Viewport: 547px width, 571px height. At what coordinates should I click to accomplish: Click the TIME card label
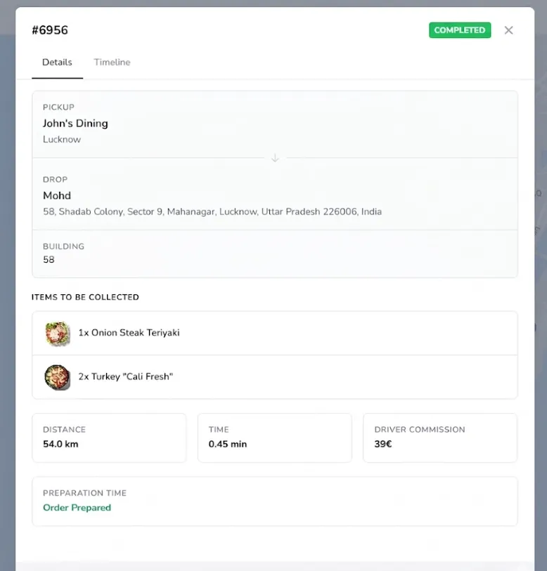[x=219, y=430]
